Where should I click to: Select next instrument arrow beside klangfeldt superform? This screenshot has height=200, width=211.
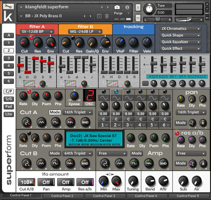pos(108,7)
